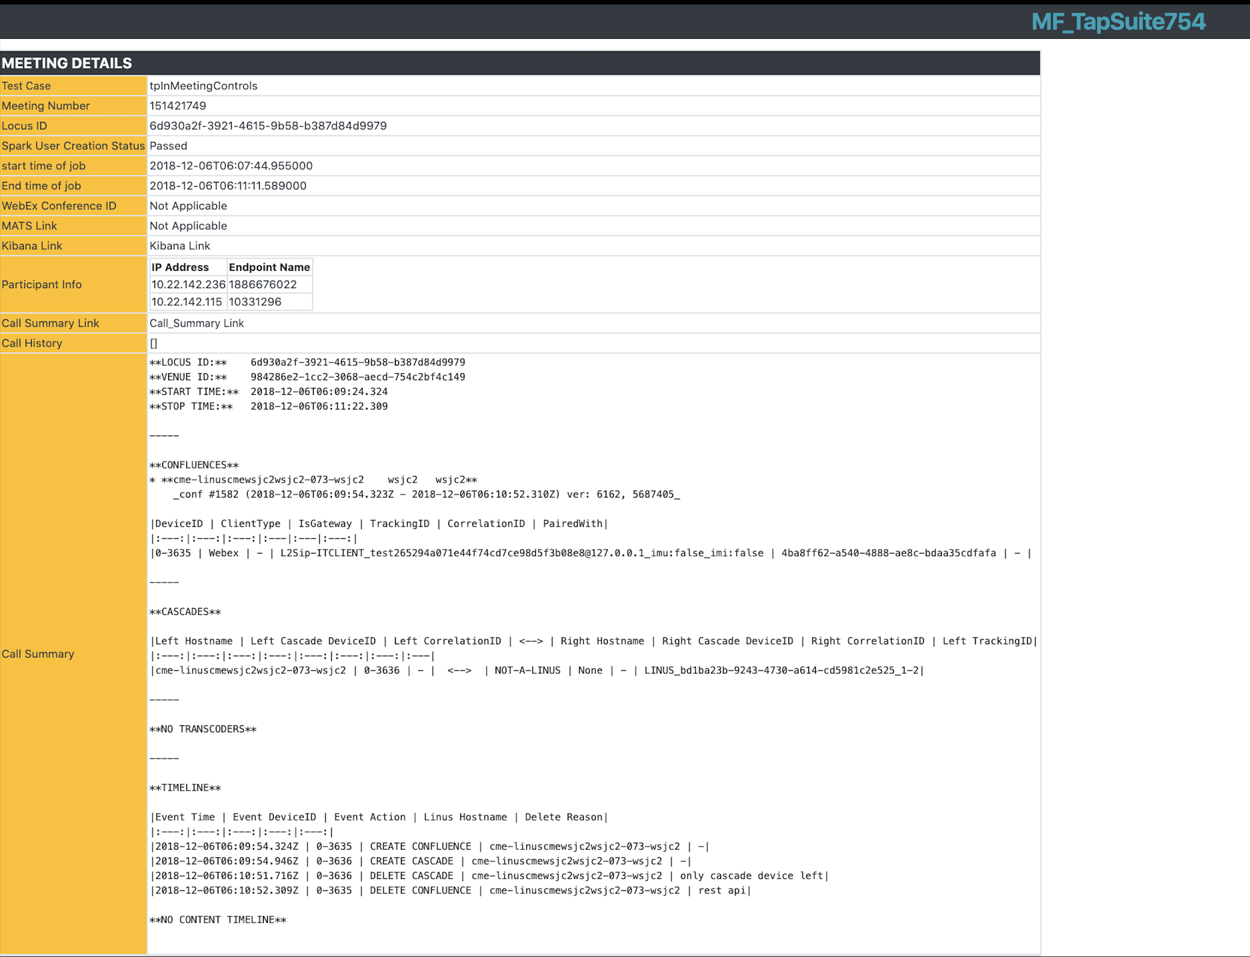The width and height of the screenshot is (1250, 957).
Task: Click the empty Call History brackets
Action: [154, 343]
